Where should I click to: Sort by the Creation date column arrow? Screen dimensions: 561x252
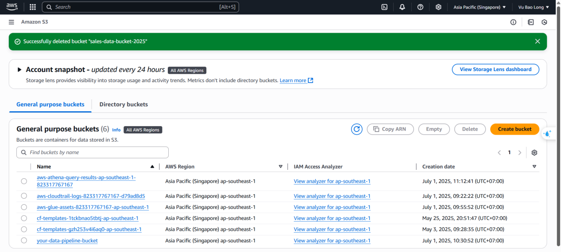pos(534,167)
